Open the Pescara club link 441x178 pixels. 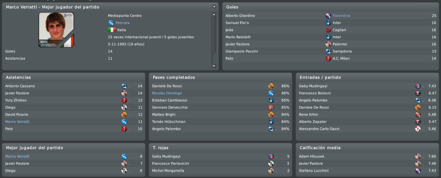coord(122,23)
